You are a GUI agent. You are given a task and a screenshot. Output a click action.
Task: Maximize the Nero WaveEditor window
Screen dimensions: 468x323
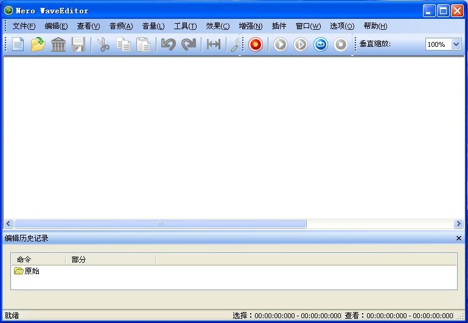tap(443, 11)
